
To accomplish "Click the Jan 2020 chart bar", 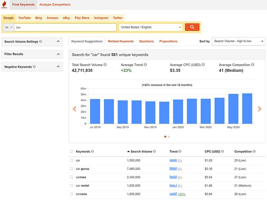I will [x=178, y=112].
